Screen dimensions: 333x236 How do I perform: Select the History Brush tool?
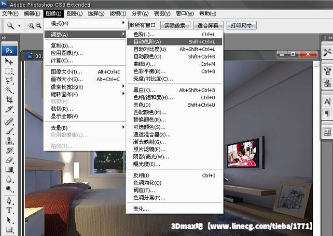coord(9,151)
